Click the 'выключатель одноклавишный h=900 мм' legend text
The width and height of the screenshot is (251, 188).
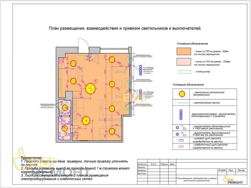pos(211,128)
